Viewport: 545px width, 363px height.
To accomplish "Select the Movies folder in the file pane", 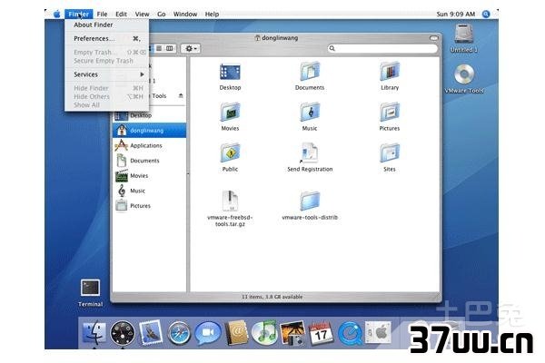I will coord(230,112).
